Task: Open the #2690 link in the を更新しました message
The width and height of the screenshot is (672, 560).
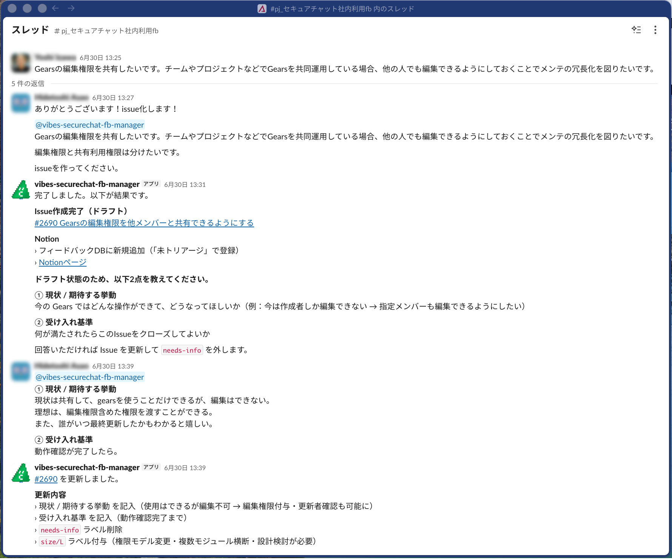Action: pyautogui.click(x=46, y=479)
